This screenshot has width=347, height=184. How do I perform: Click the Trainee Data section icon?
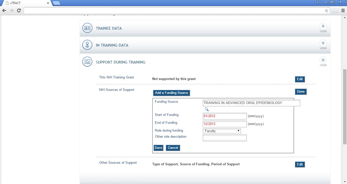point(87,28)
